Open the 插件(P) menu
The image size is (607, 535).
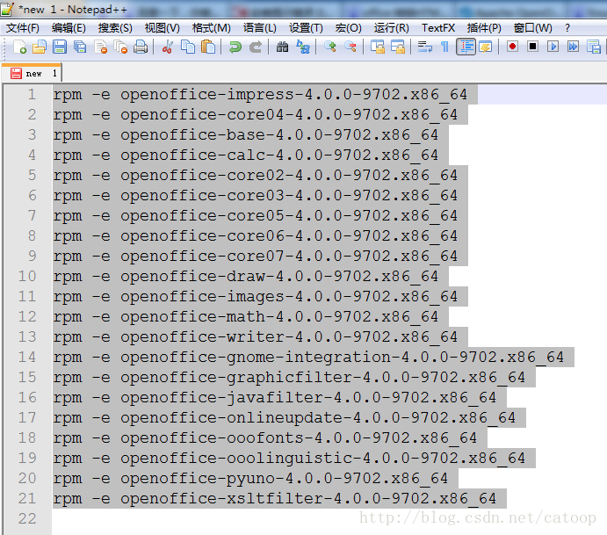coord(484,28)
